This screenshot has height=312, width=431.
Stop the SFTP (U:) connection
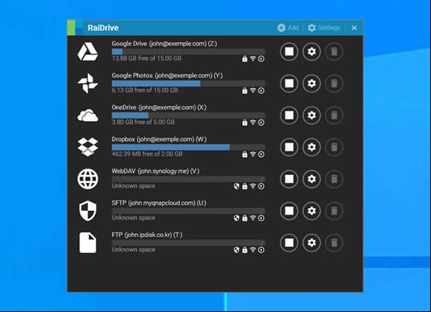(289, 211)
